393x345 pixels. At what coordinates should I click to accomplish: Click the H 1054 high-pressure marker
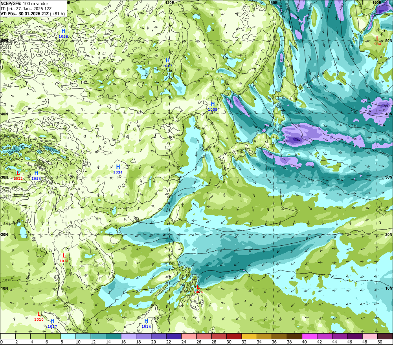(36, 175)
